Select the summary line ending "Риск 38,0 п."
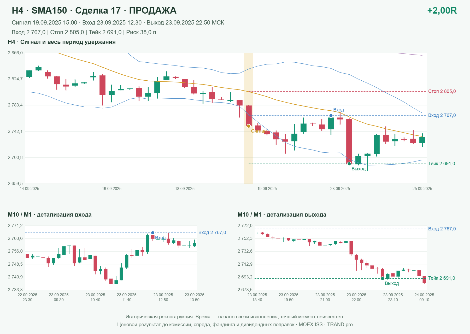Viewport: 470px width, 334px height. tap(85, 32)
